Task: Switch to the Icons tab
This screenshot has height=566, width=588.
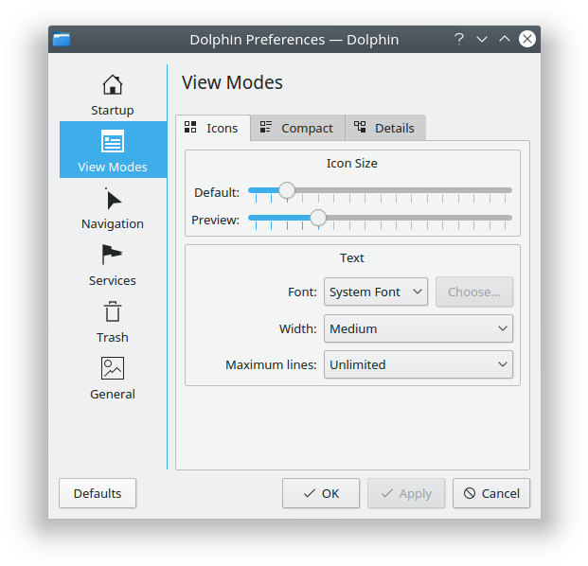Action: (212, 128)
